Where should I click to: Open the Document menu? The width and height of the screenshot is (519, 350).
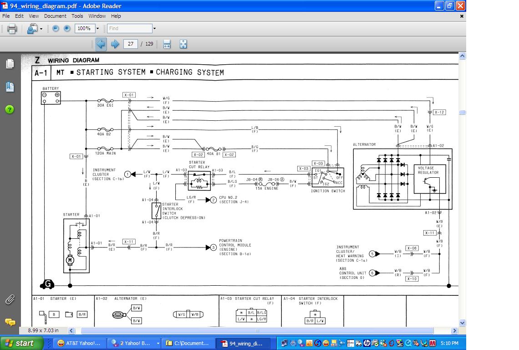(x=55, y=16)
